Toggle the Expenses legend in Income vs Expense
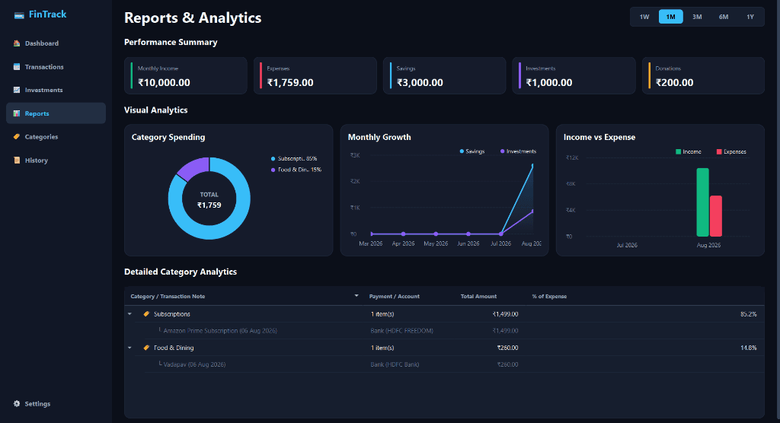This screenshot has height=423, width=780. [731, 151]
